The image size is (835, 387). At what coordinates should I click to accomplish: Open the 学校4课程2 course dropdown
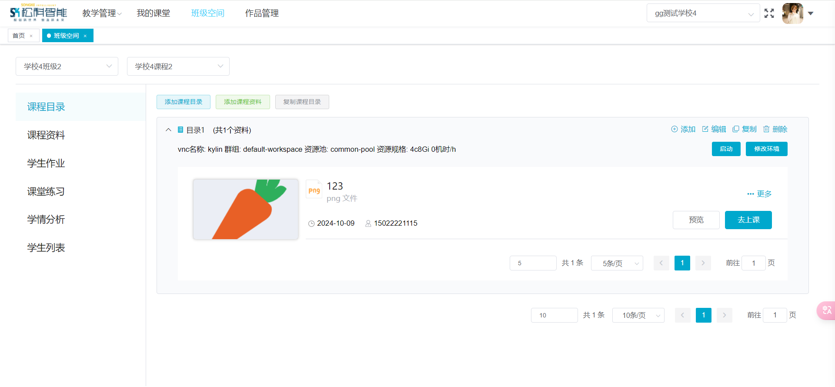pyautogui.click(x=178, y=67)
